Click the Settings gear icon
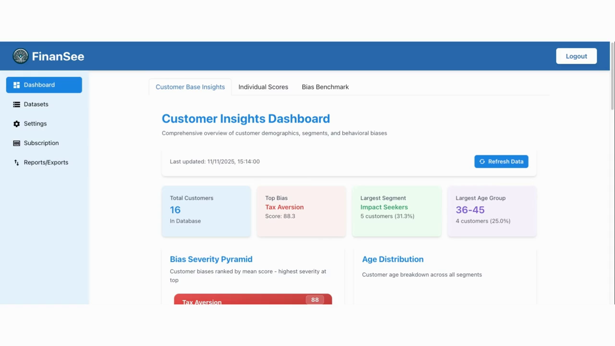Image resolution: width=615 pixels, height=346 pixels. click(x=16, y=124)
